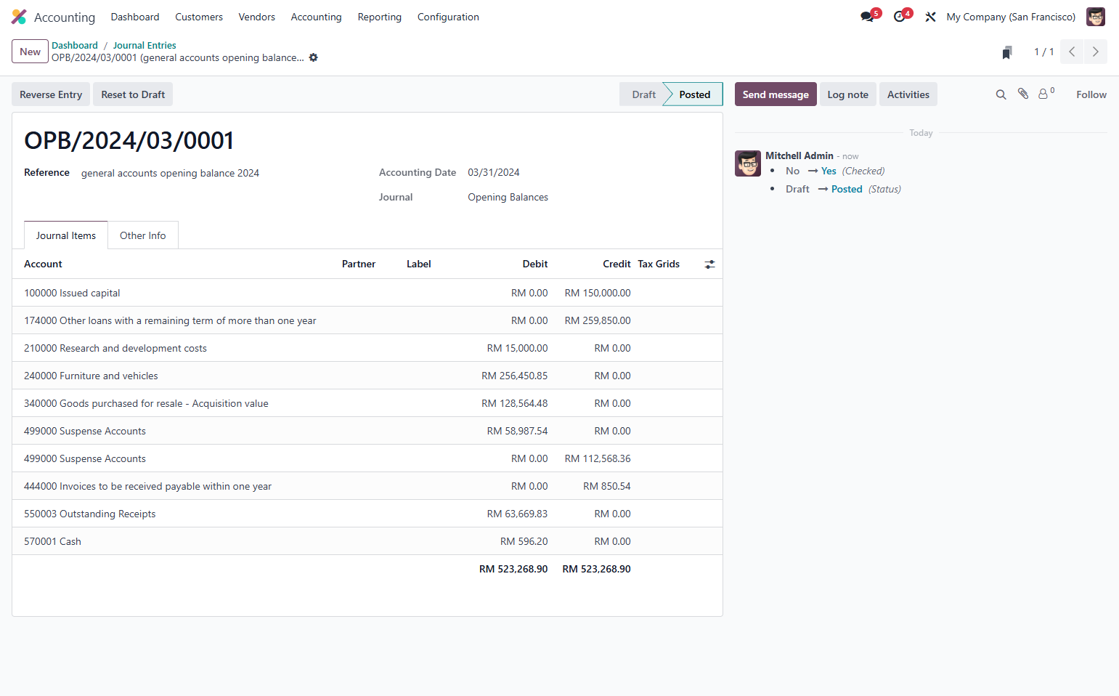Open the Vendors menu

(x=257, y=17)
